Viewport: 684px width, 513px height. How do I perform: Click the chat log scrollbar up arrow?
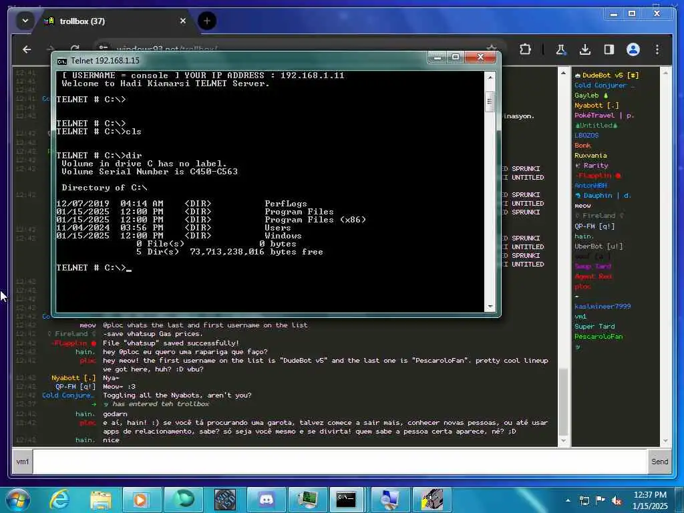tap(563, 73)
